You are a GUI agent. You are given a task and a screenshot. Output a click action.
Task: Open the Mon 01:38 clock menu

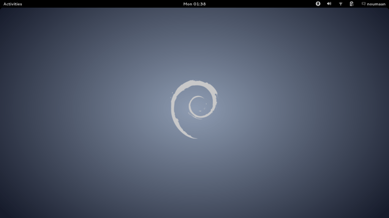coord(194,4)
